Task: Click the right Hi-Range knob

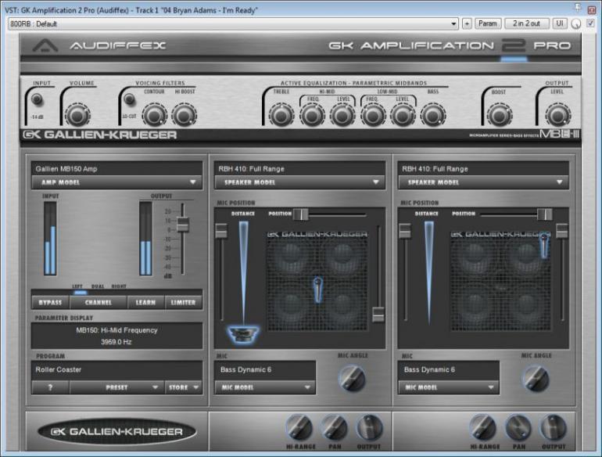Action: (483, 428)
